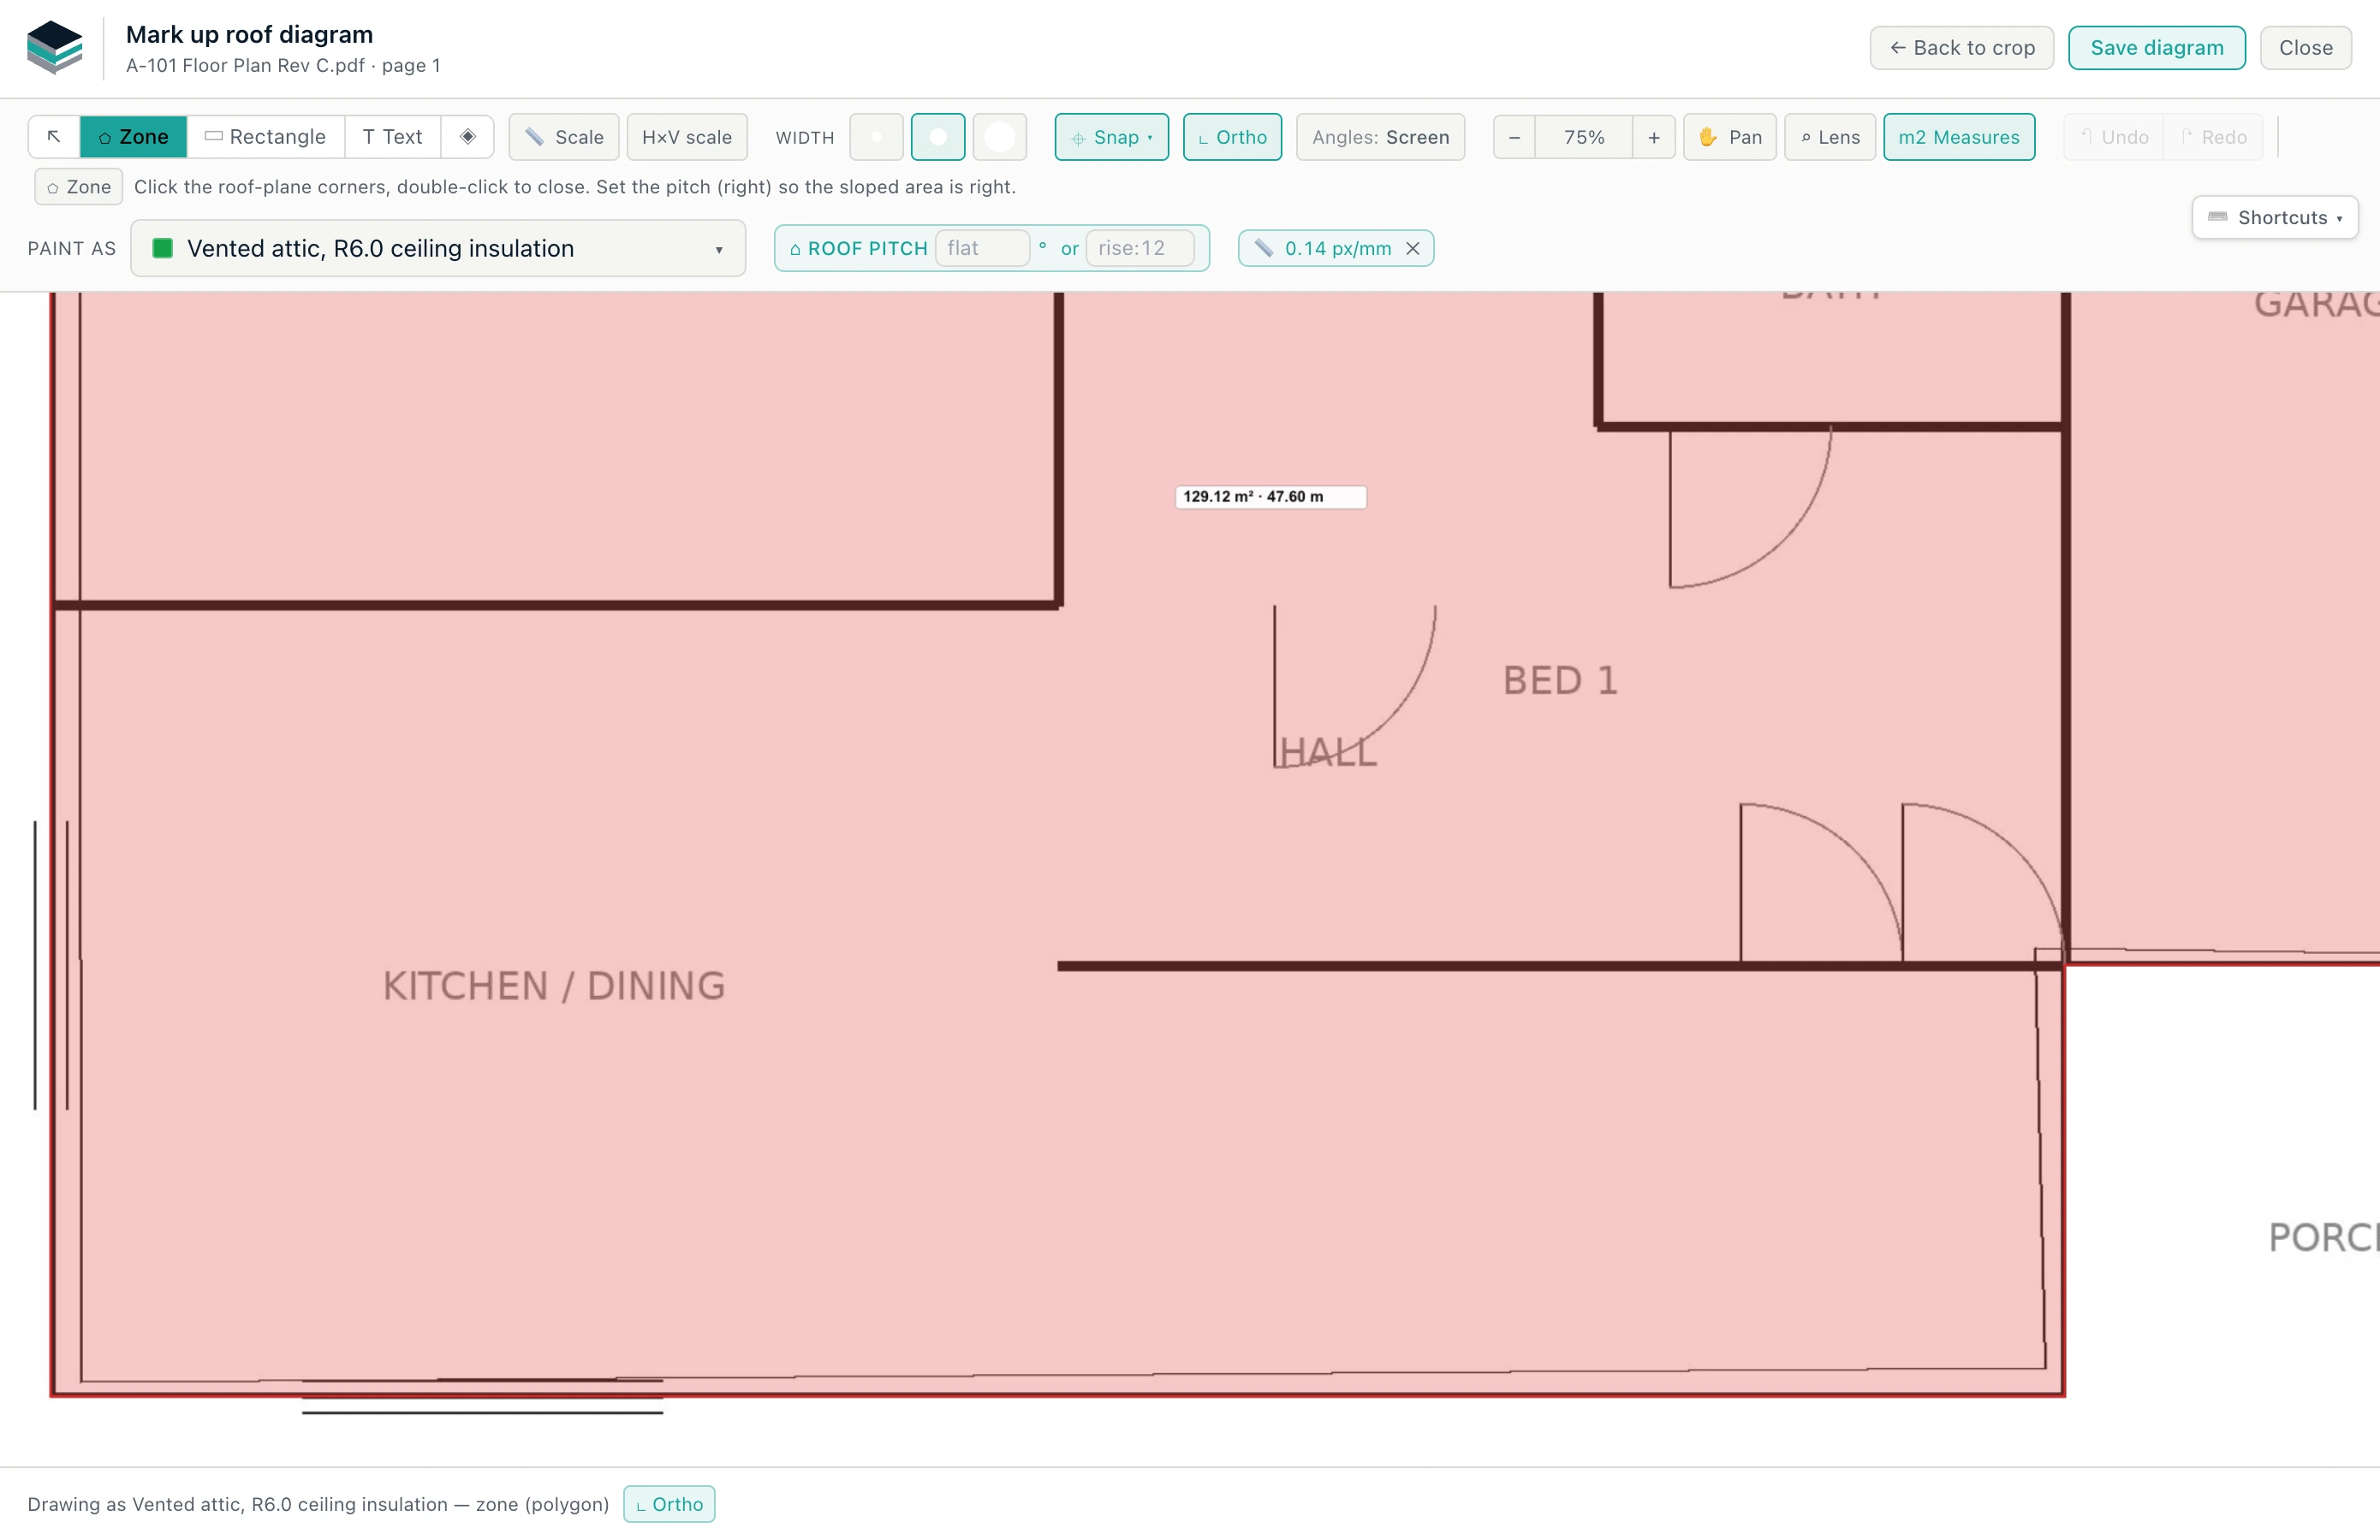Screen dimensions: 2380x1540
Task: Set thin line width
Action: coord(877,137)
